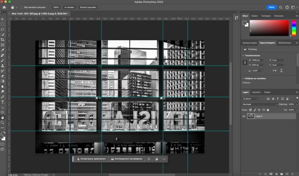Click the rainbow hue slider strip
The width and height of the screenshot is (299, 176).
[x=294, y=28]
